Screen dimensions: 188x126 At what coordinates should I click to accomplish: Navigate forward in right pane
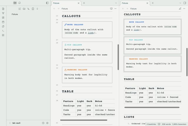click(x=127, y=8)
